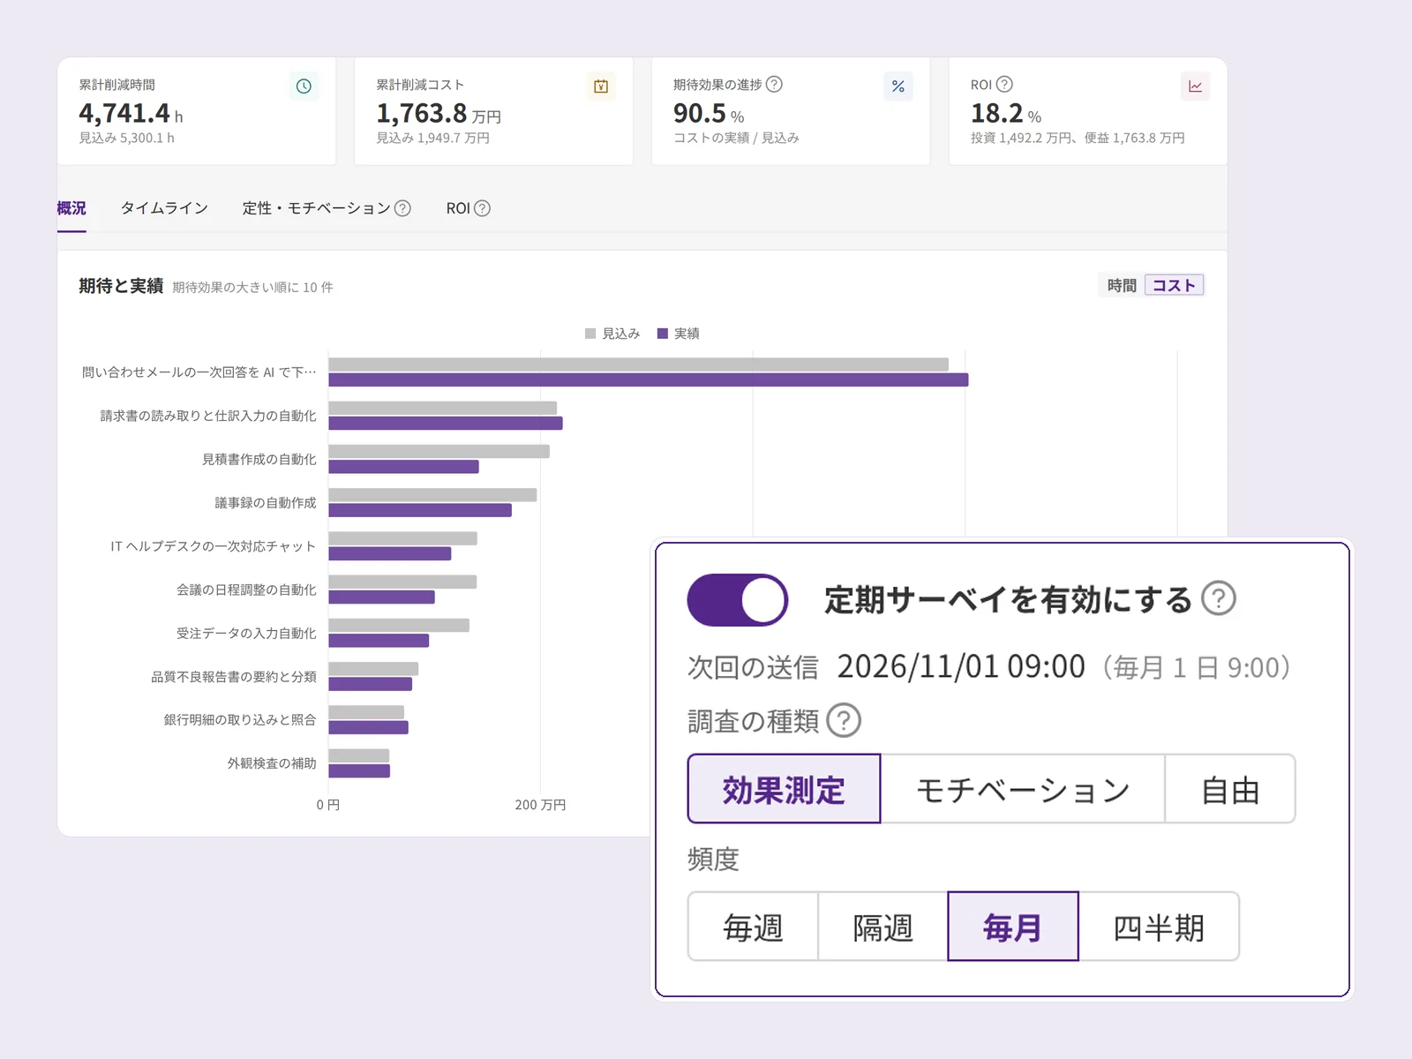Open the 定性・モチベーション tab
The height and width of the screenshot is (1059, 1412).
pyautogui.click(x=316, y=208)
